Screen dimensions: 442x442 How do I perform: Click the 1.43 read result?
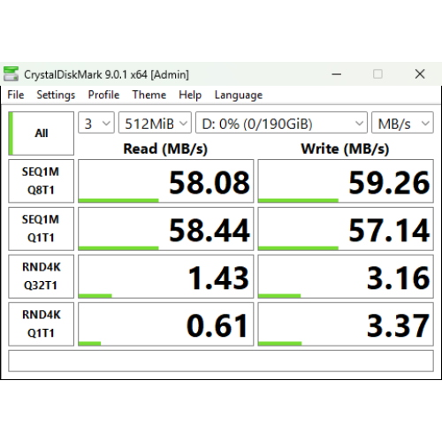[165, 277]
